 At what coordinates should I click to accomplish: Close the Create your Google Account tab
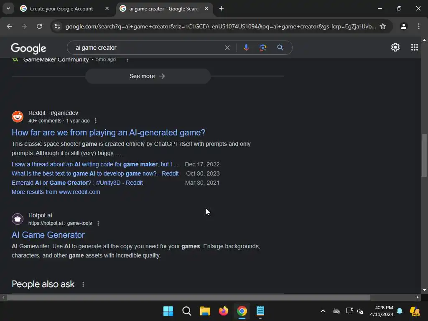coord(107,8)
